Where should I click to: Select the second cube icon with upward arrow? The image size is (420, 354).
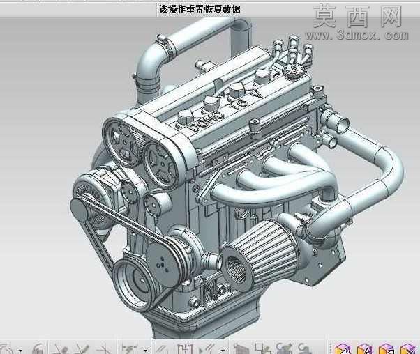point(365,348)
